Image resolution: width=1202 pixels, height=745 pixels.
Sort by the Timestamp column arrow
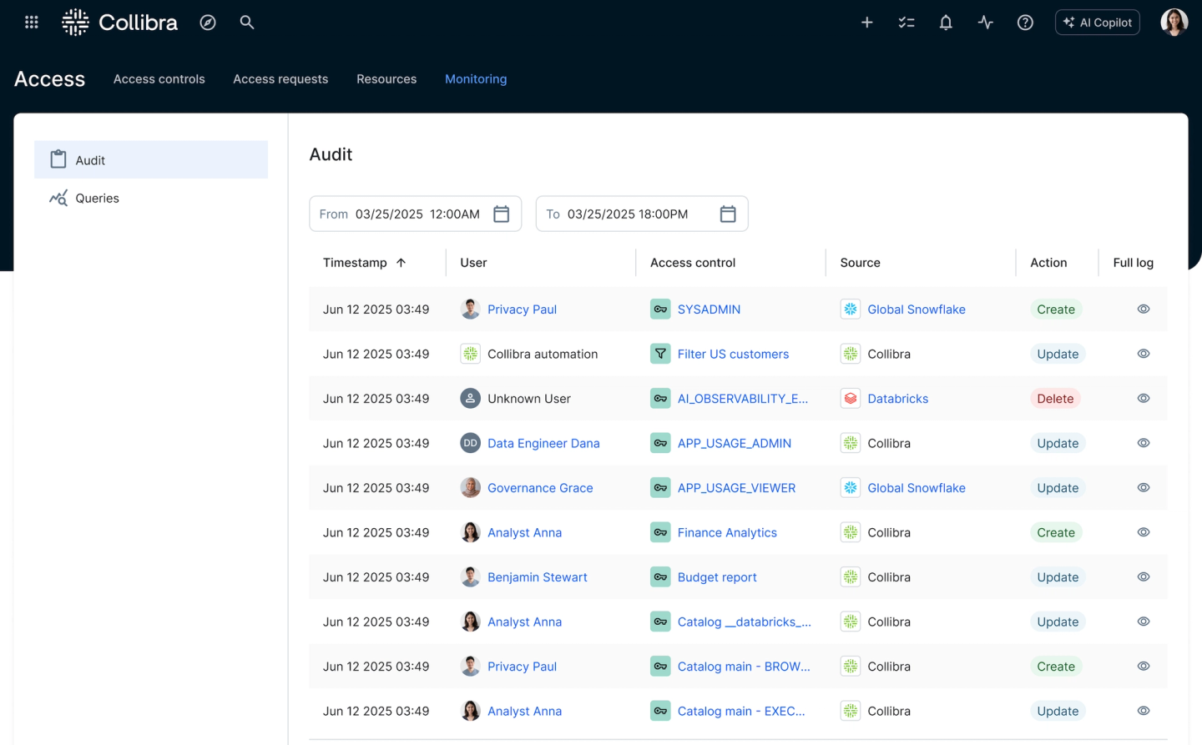402,263
